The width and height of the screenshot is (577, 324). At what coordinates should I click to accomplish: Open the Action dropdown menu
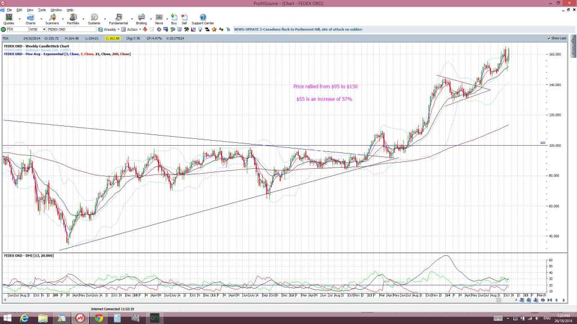(140, 29)
